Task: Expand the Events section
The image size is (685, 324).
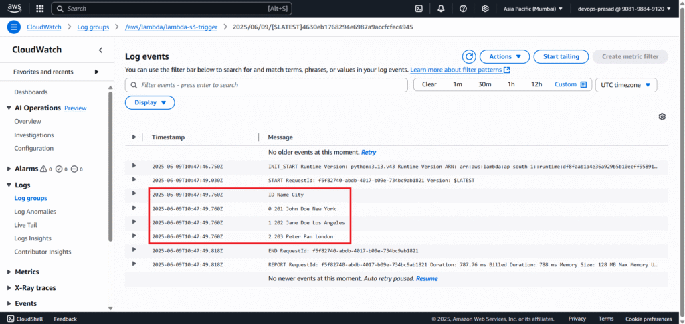Action: pos(9,303)
